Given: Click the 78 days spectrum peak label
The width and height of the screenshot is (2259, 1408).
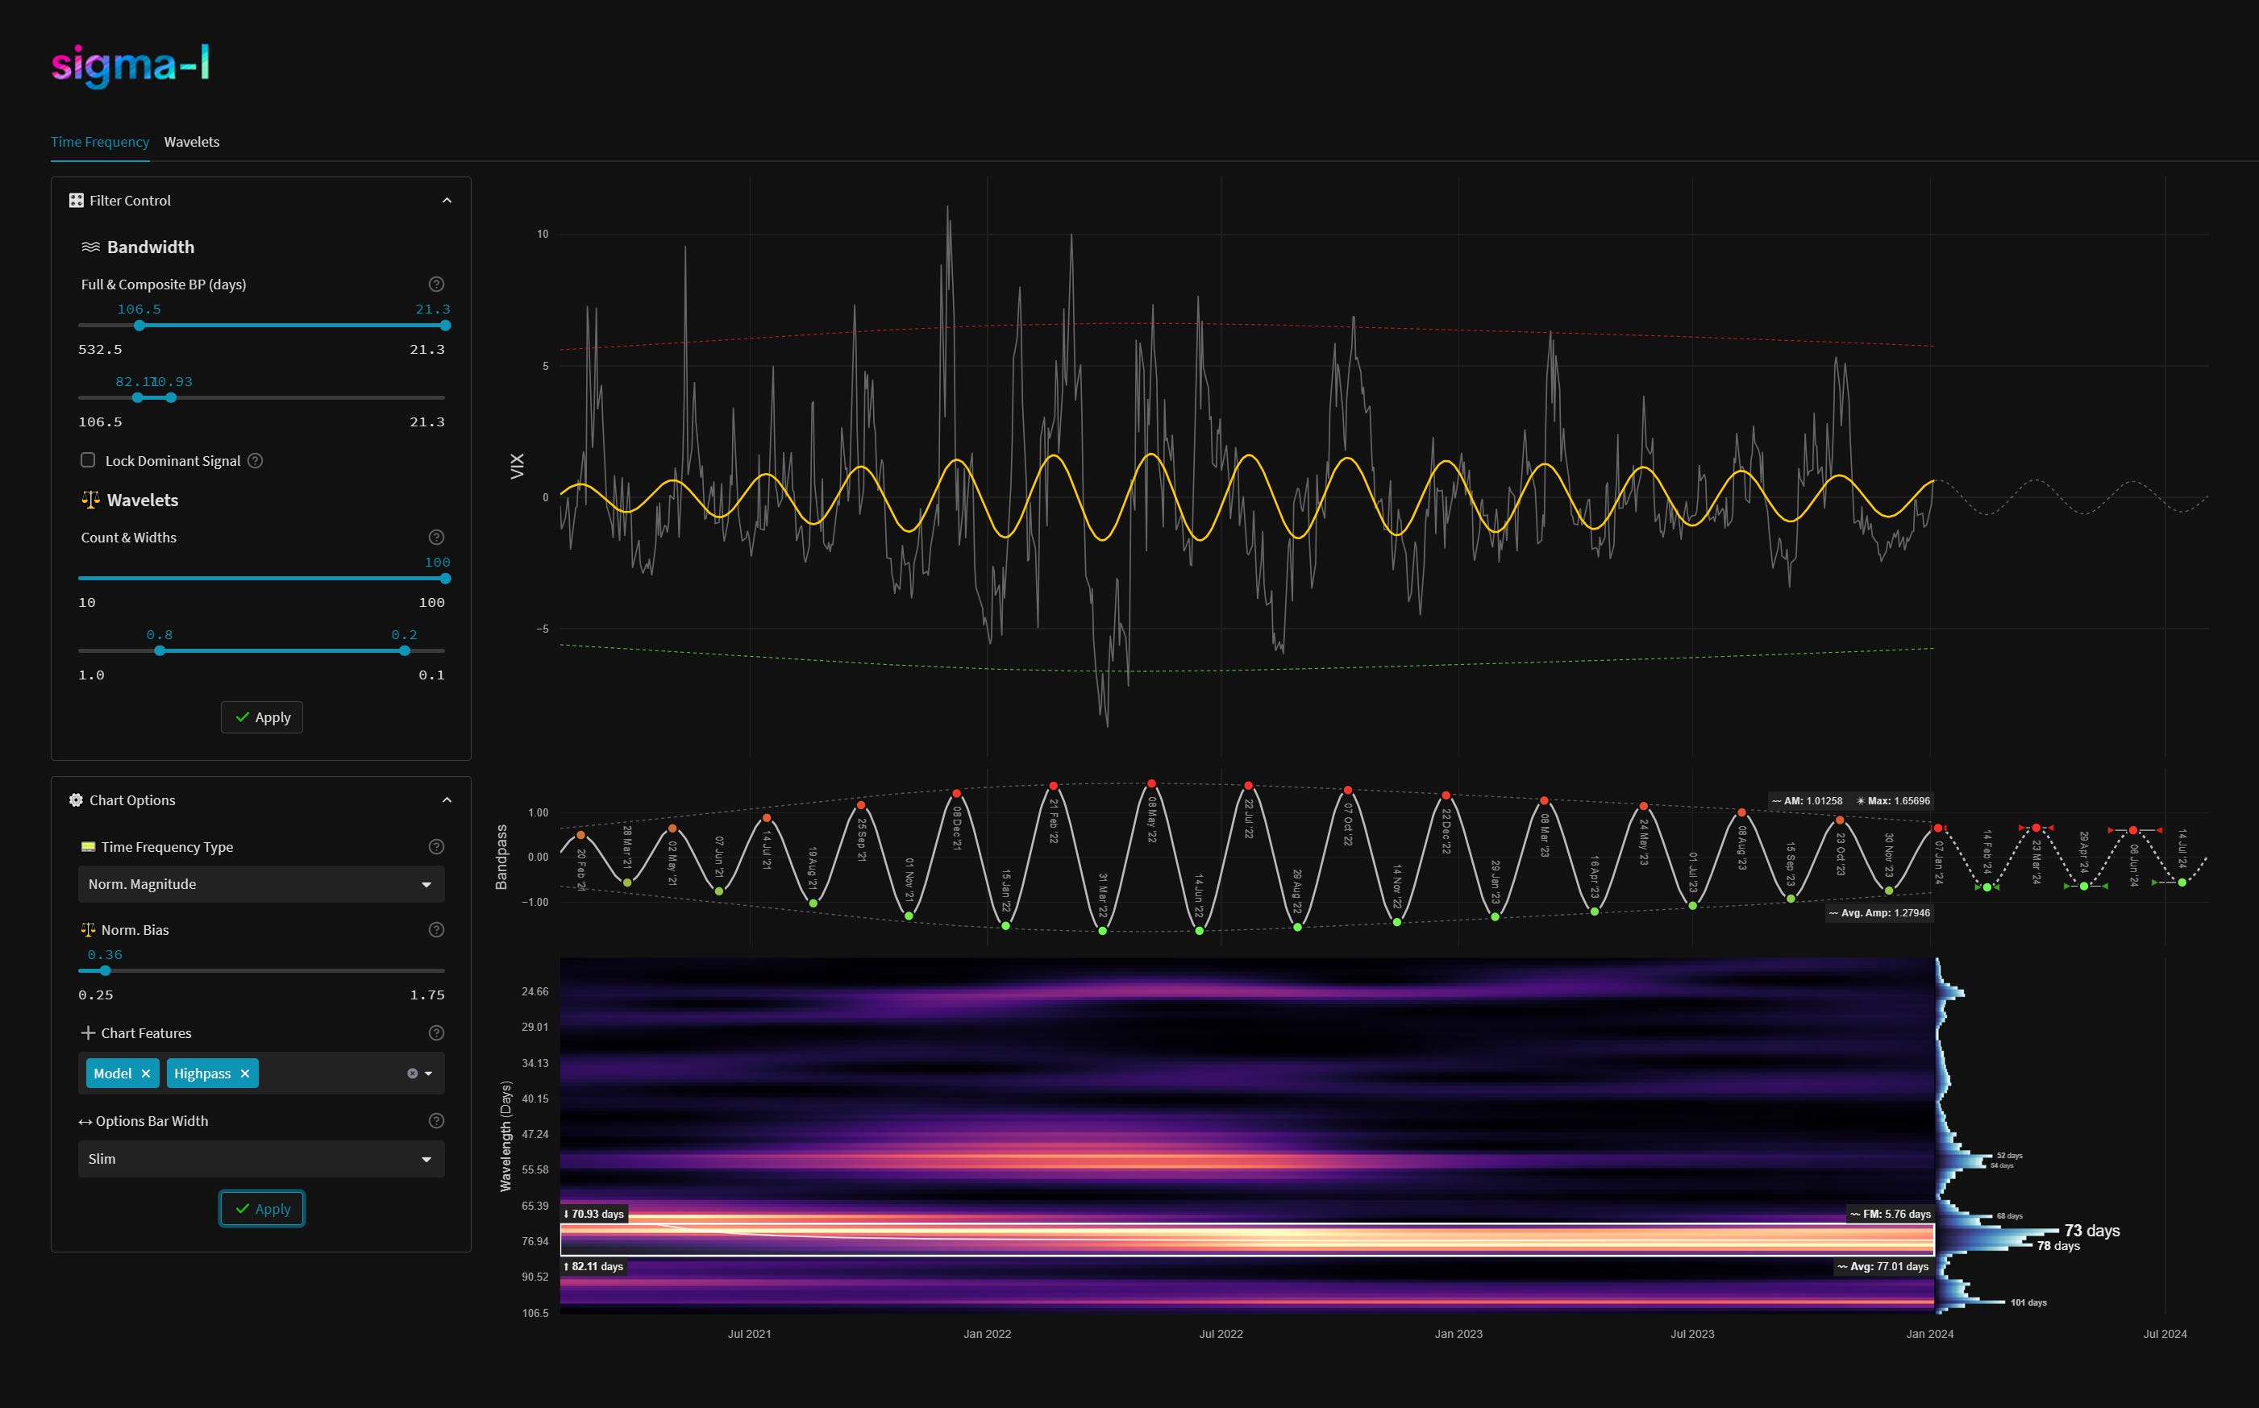Looking at the screenshot, I should point(2057,1246).
